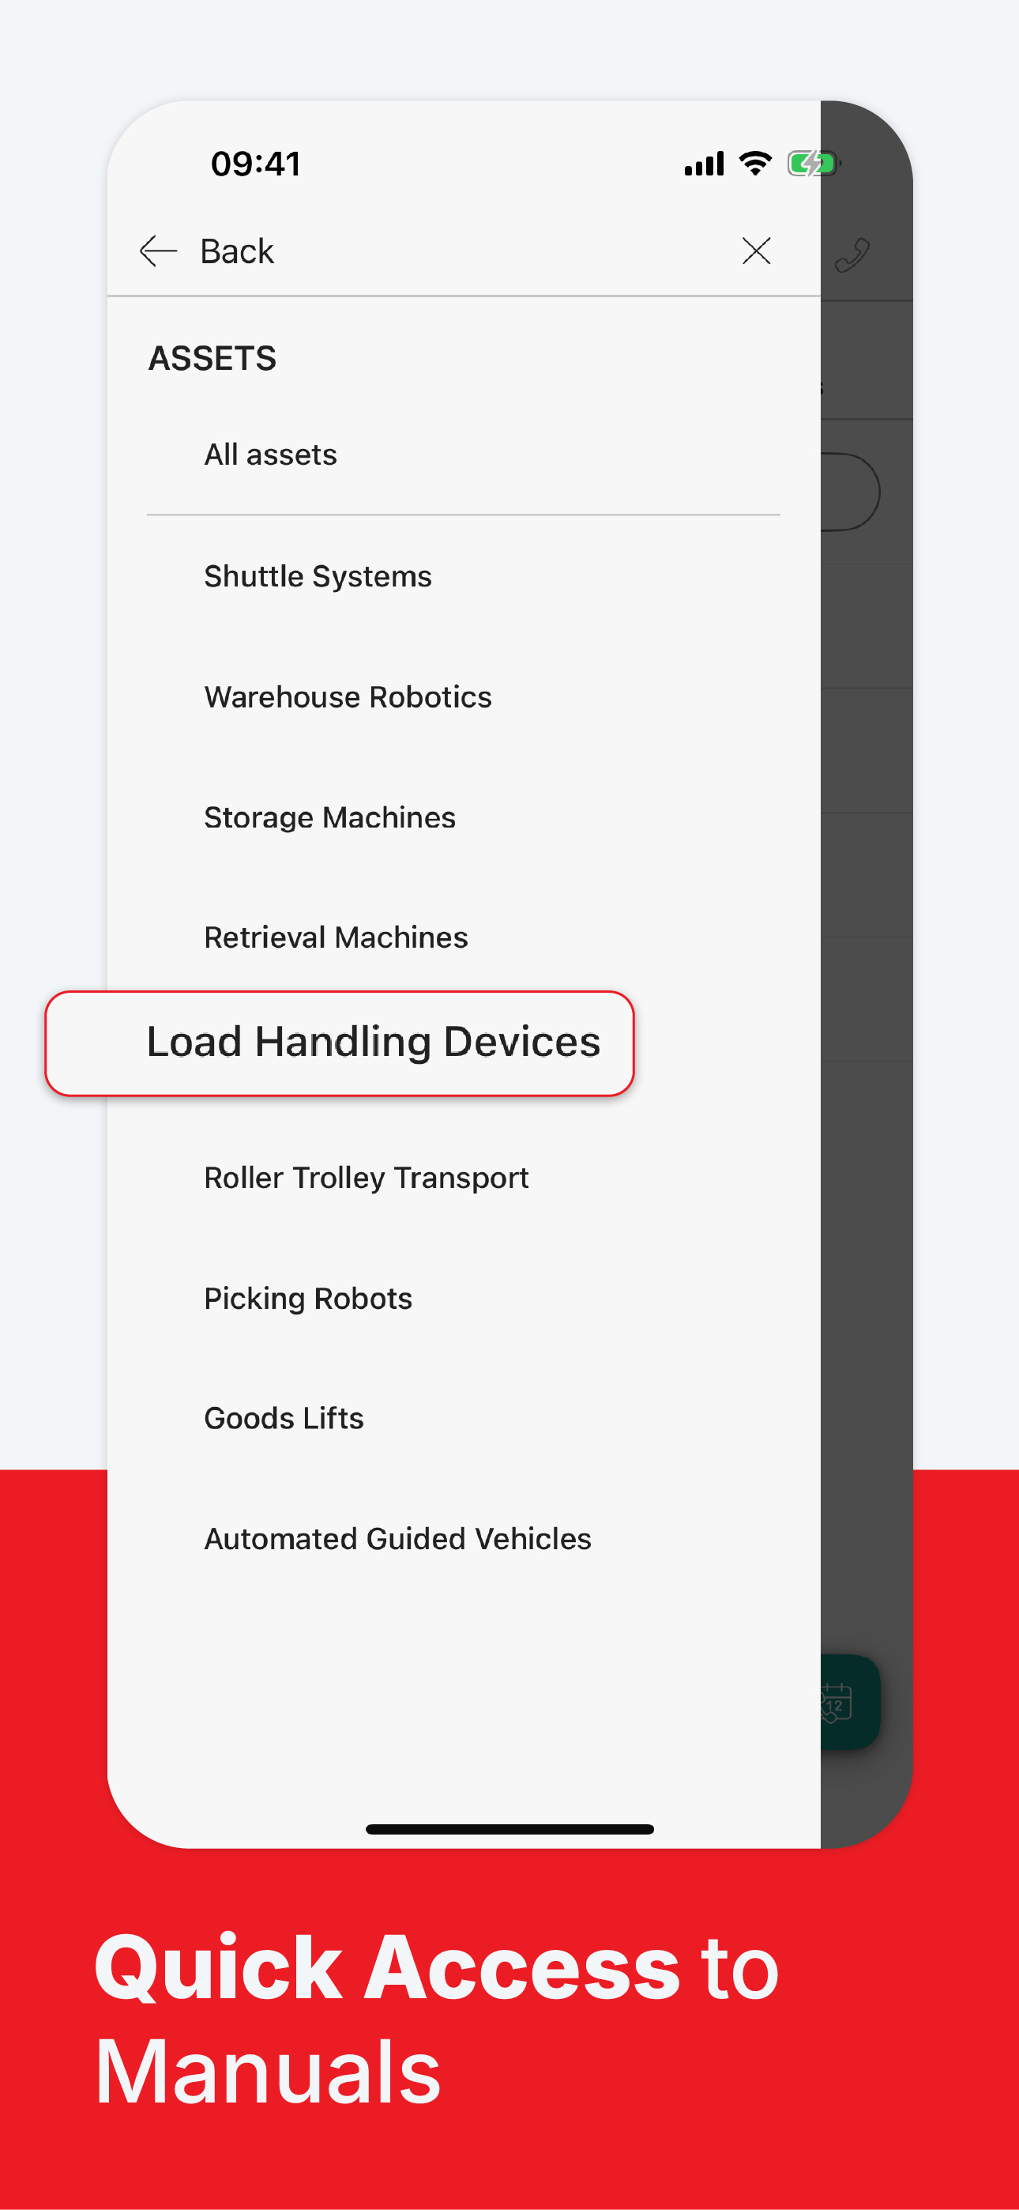Tap the back arrow icon
Screen dimensions: 1019x2210
(158, 251)
